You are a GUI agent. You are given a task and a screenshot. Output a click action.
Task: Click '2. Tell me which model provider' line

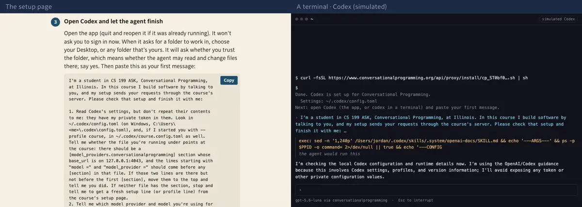tap(141, 204)
